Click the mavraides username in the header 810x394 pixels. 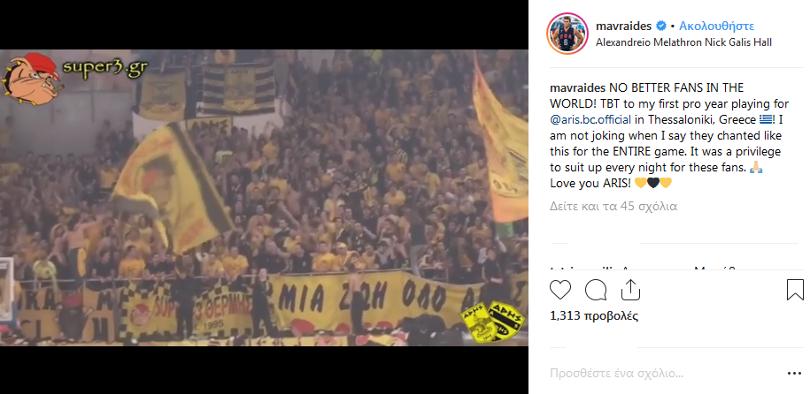coord(623,26)
